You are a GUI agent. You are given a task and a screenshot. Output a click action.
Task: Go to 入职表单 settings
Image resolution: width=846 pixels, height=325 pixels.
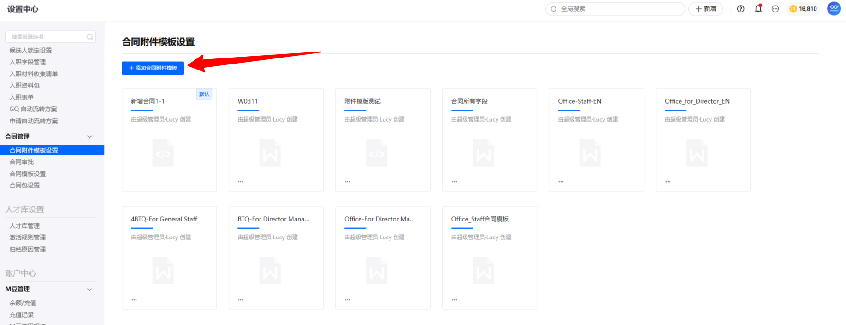click(x=22, y=98)
